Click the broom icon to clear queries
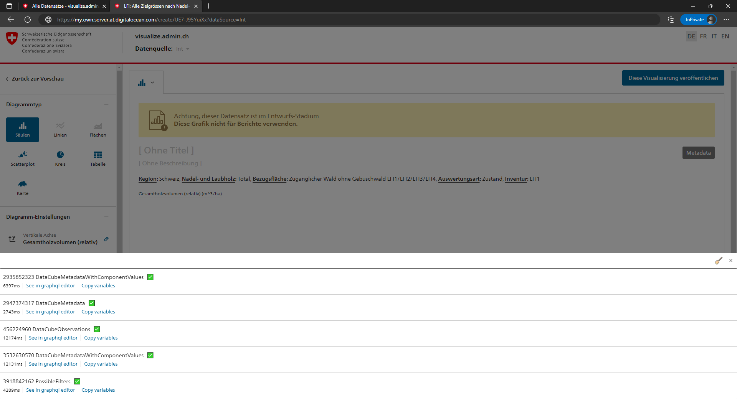Image resolution: width=737 pixels, height=399 pixels. pyautogui.click(x=718, y=261)
